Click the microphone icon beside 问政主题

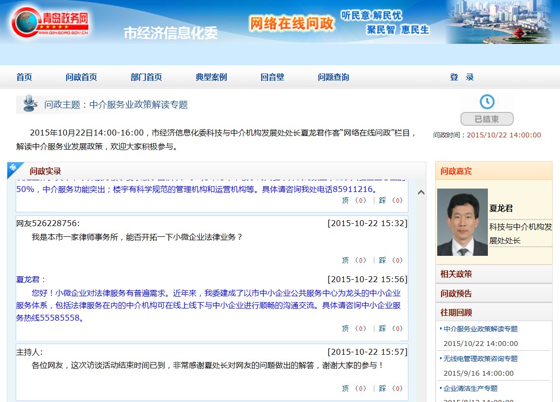(x=30, y=103)
